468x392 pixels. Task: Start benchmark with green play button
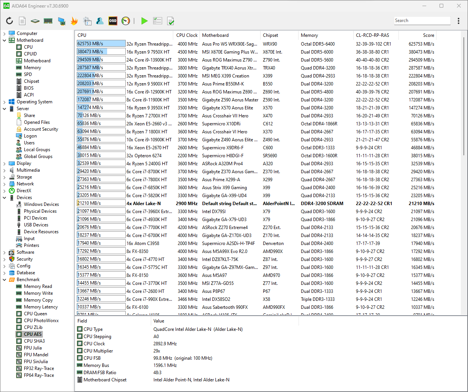pyautogui.click(x=144, y=21)
